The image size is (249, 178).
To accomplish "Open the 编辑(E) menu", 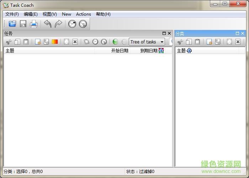I will (x=31, y=14).
